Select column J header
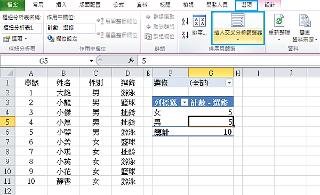Viewport: 320px width, 195px height. pos(291,73)
